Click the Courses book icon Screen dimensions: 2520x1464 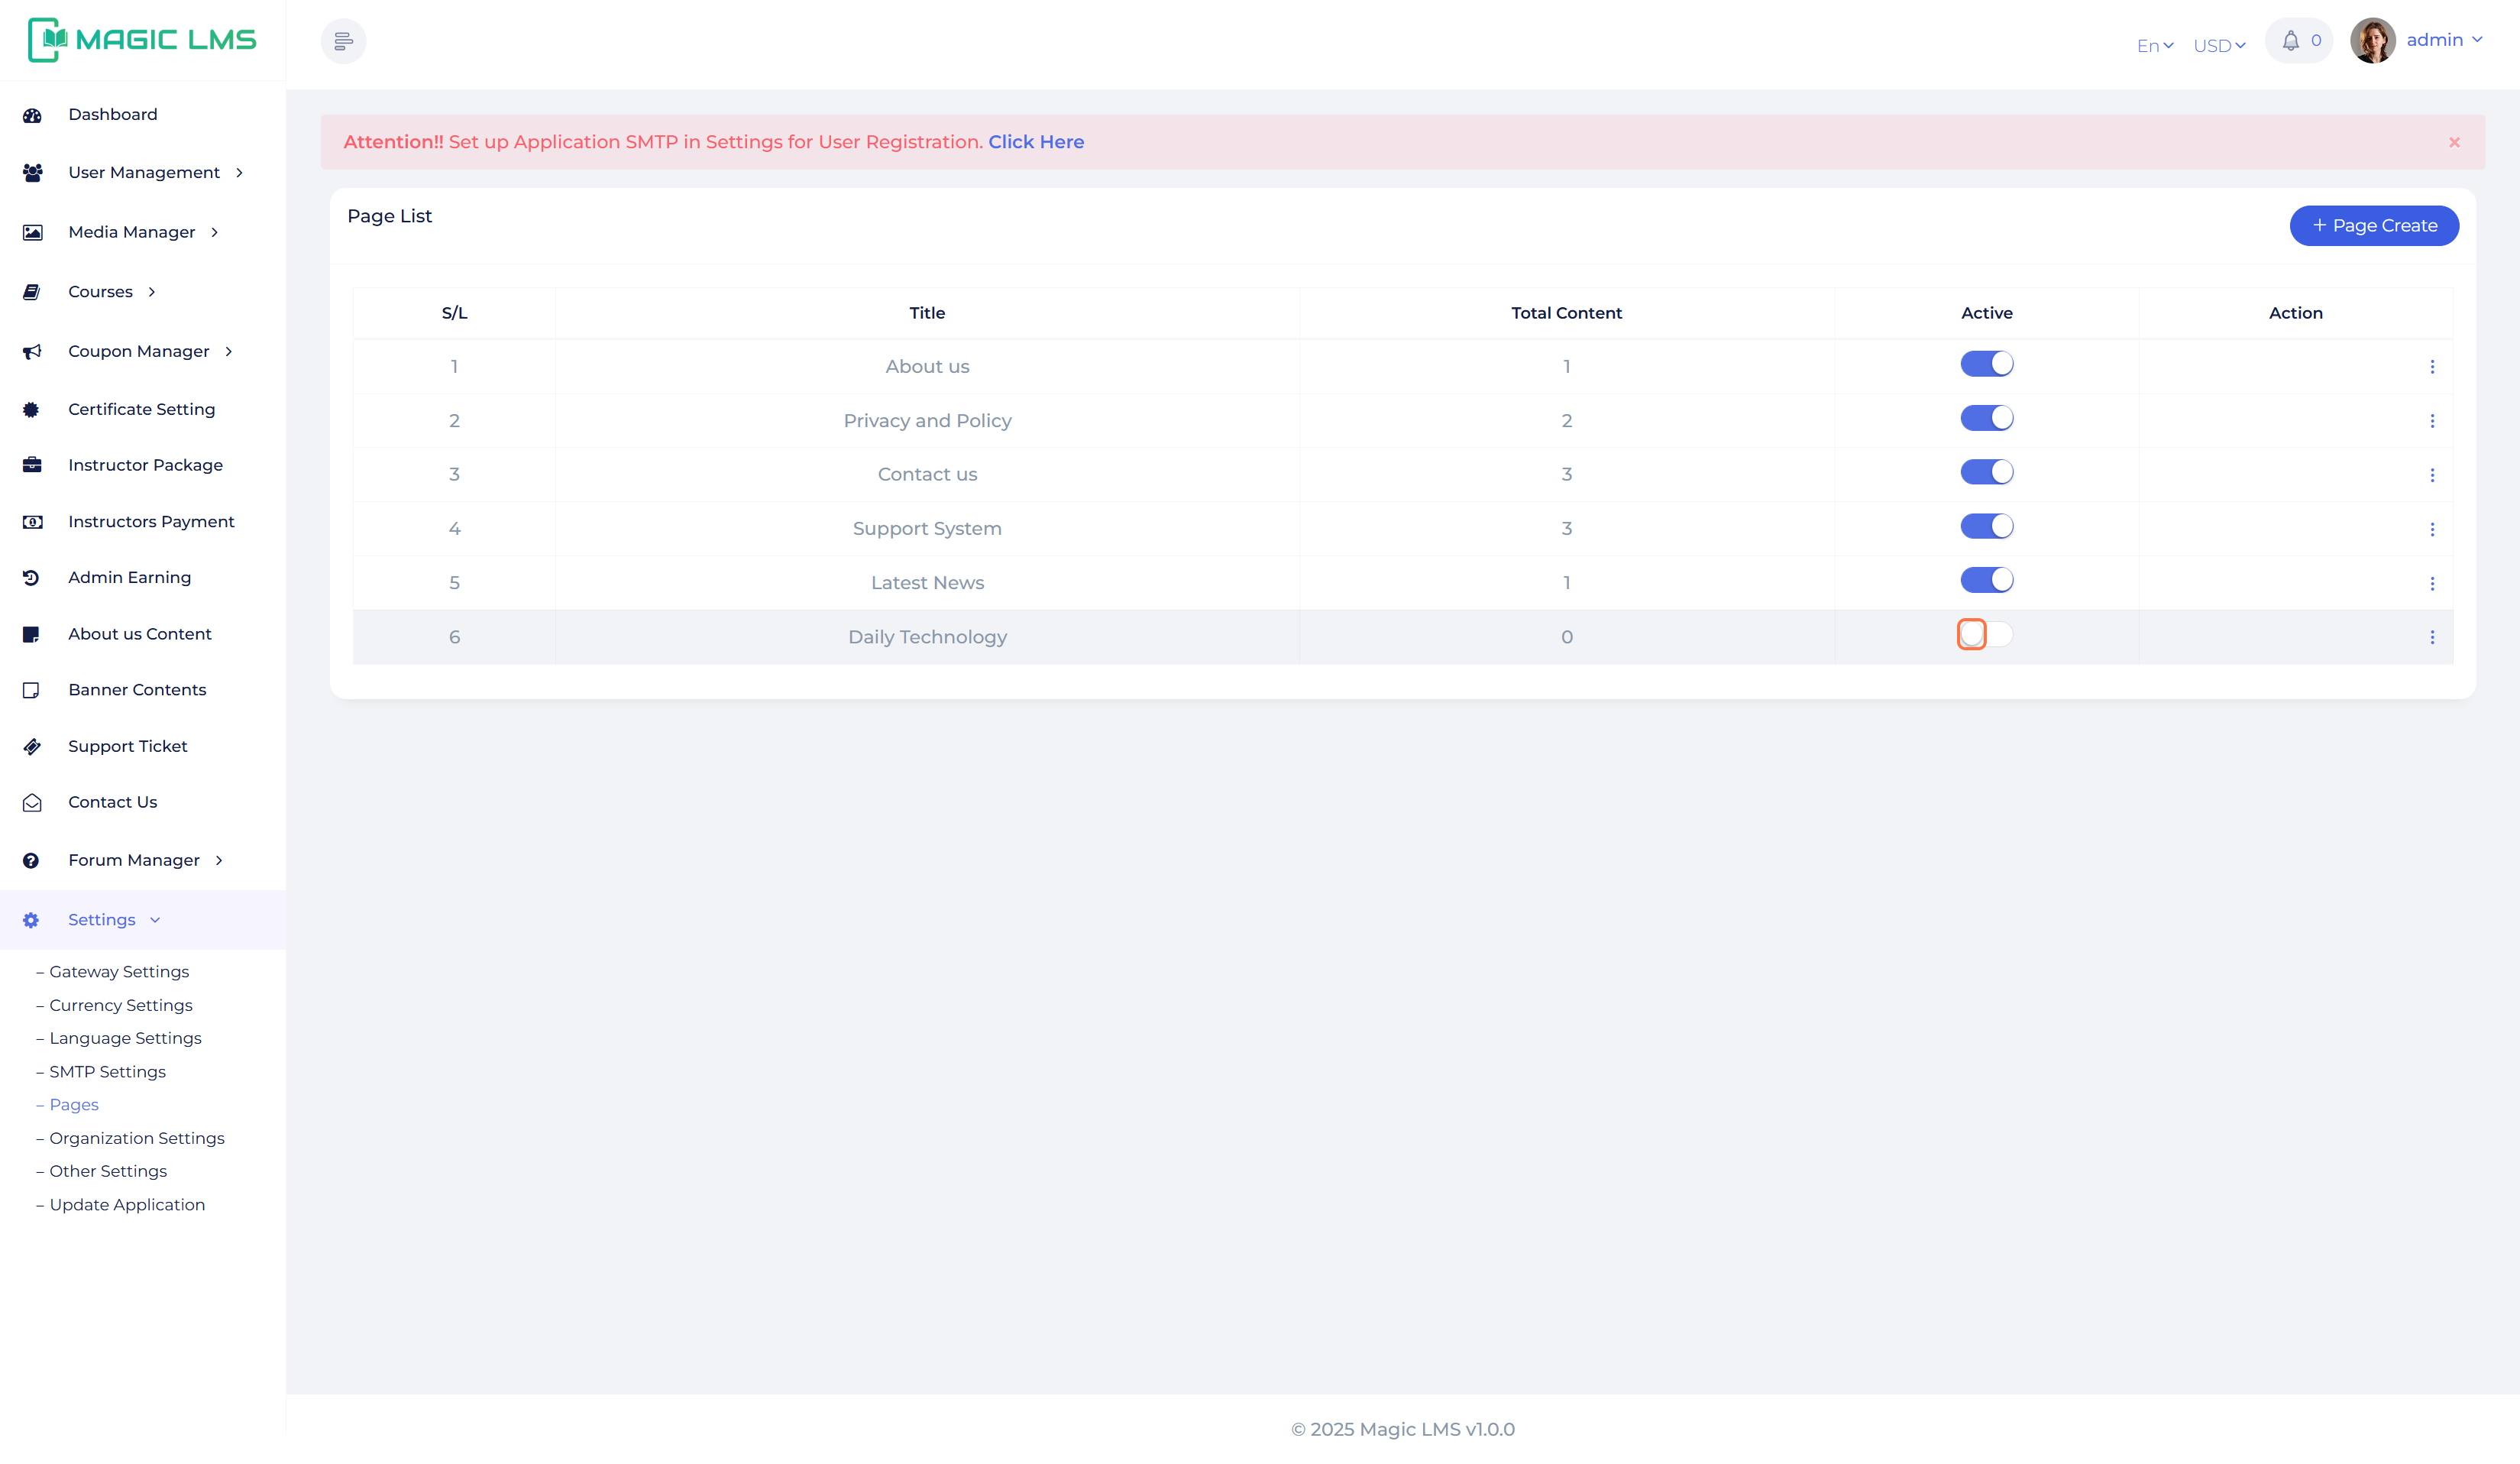(x=32, y=292)
